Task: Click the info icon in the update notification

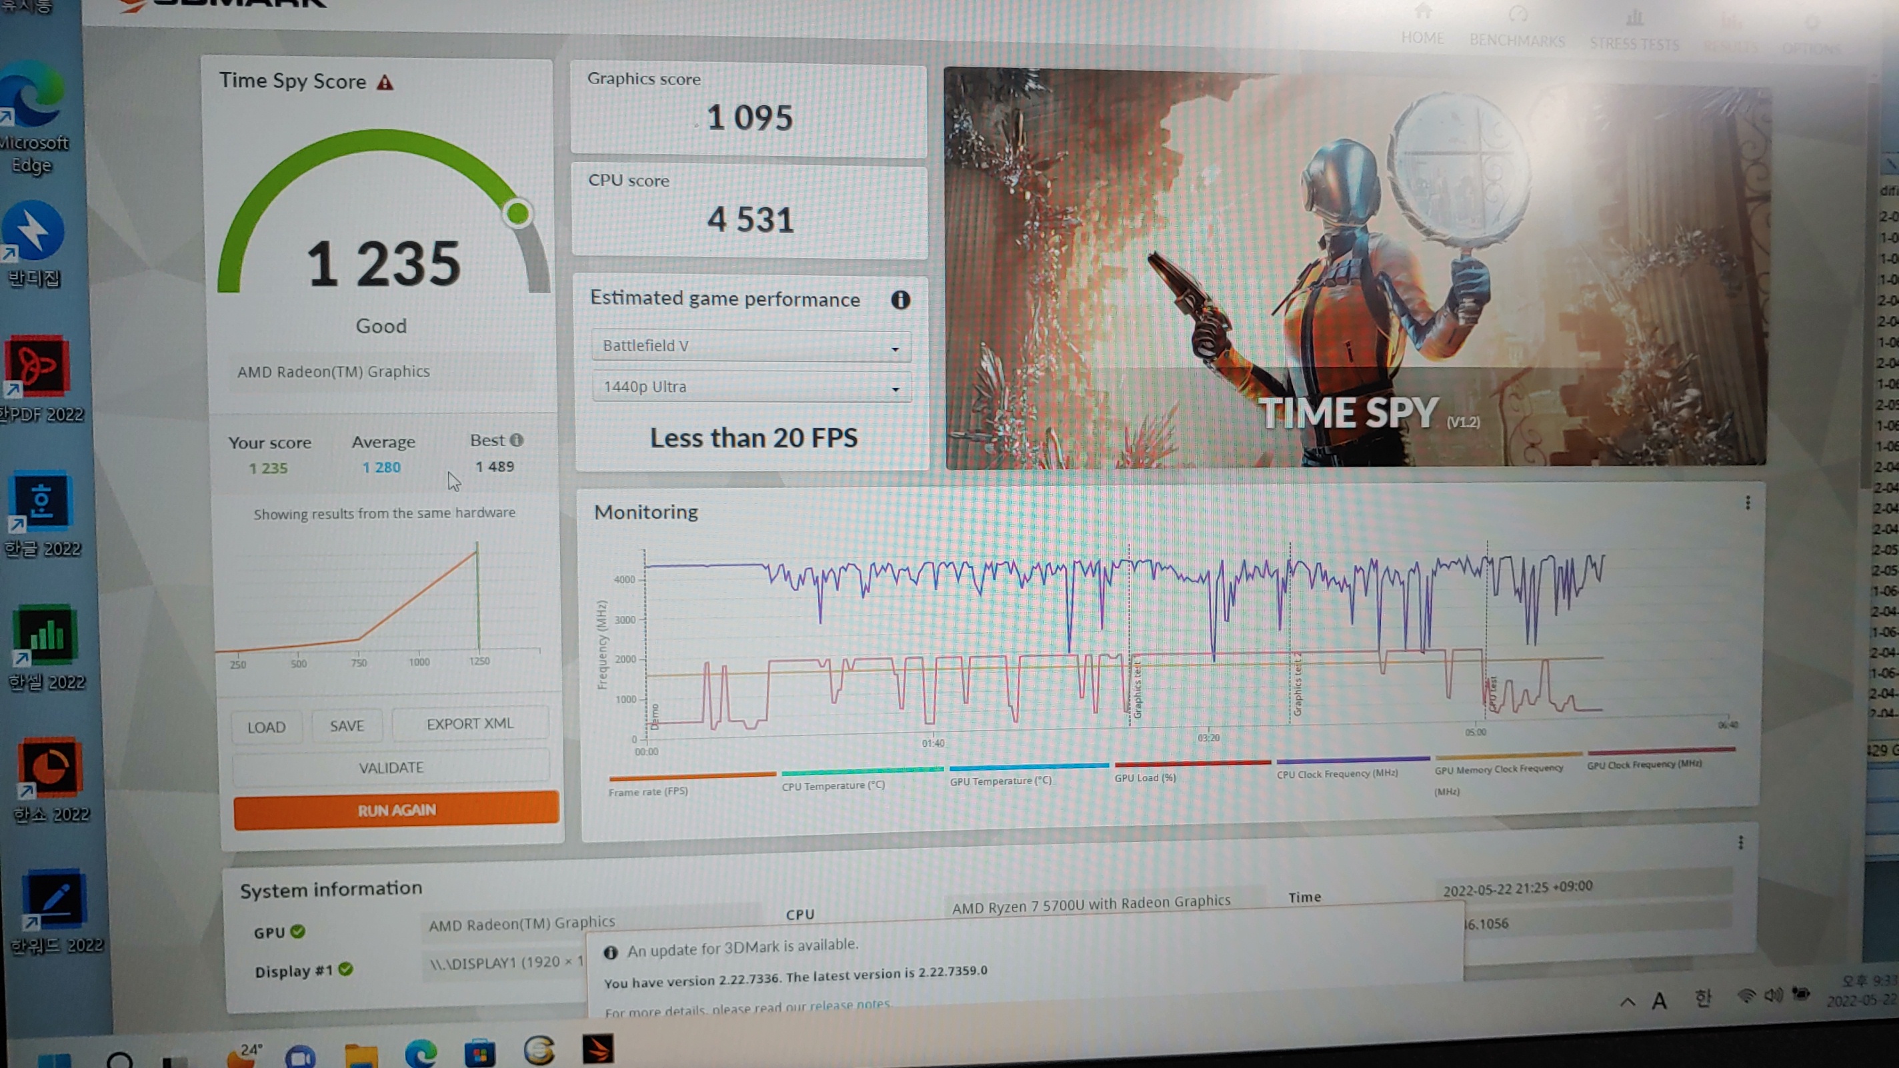Action: (610, 952)
